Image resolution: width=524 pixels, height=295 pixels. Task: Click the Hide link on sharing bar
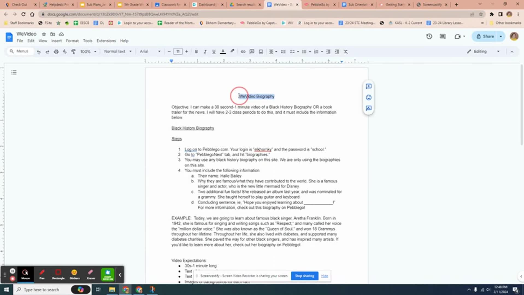pyautogui.click(x=324, y=276)
